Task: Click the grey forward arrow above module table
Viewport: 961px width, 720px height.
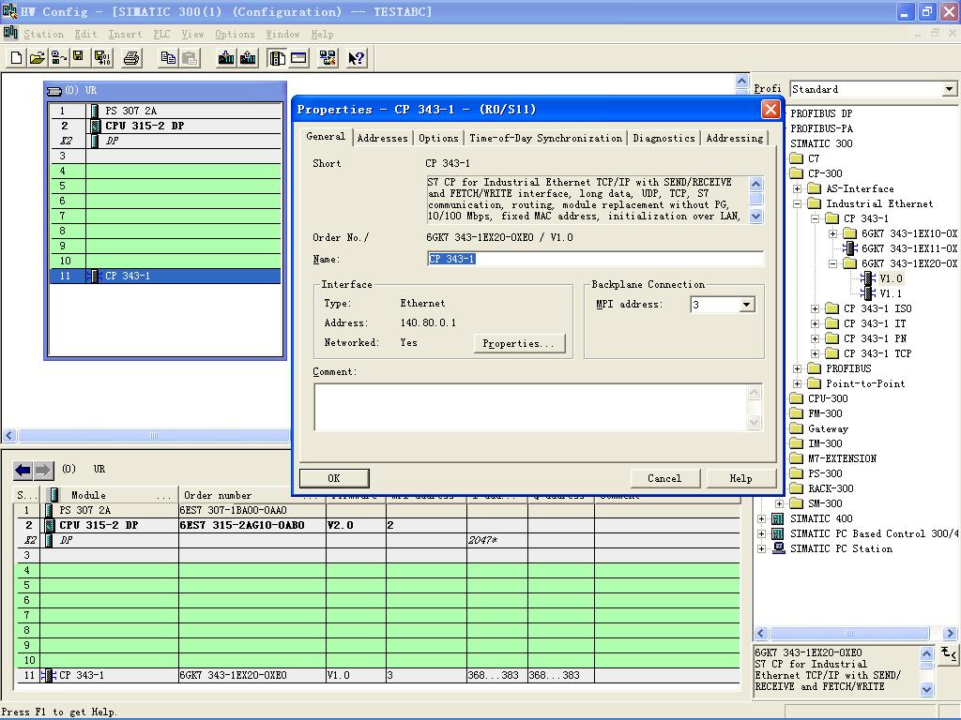Action: tap(43, 471)
